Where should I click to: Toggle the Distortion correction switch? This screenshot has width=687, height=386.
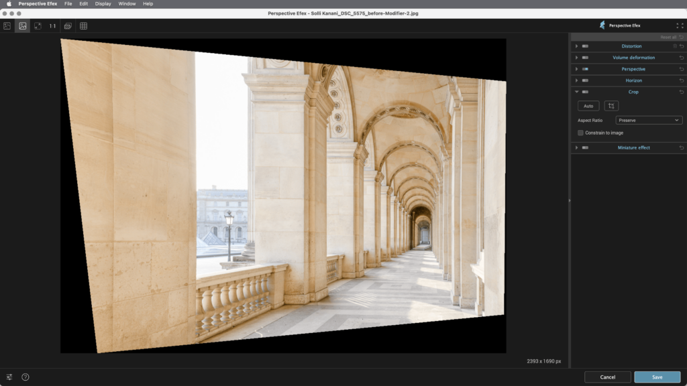585,46
